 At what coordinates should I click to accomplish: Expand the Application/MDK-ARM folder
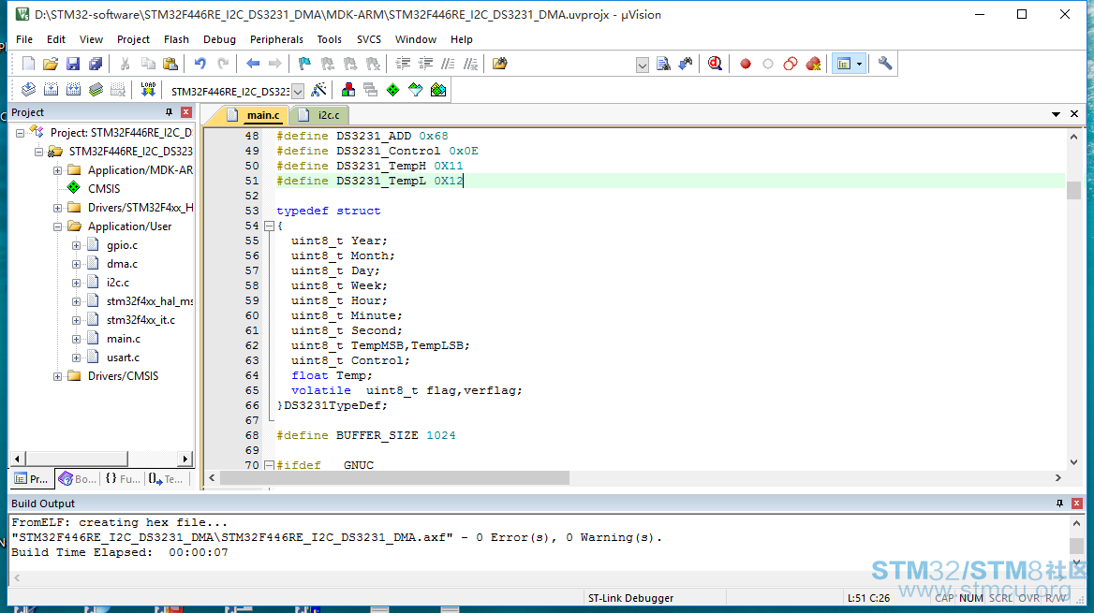pos(58,170)
